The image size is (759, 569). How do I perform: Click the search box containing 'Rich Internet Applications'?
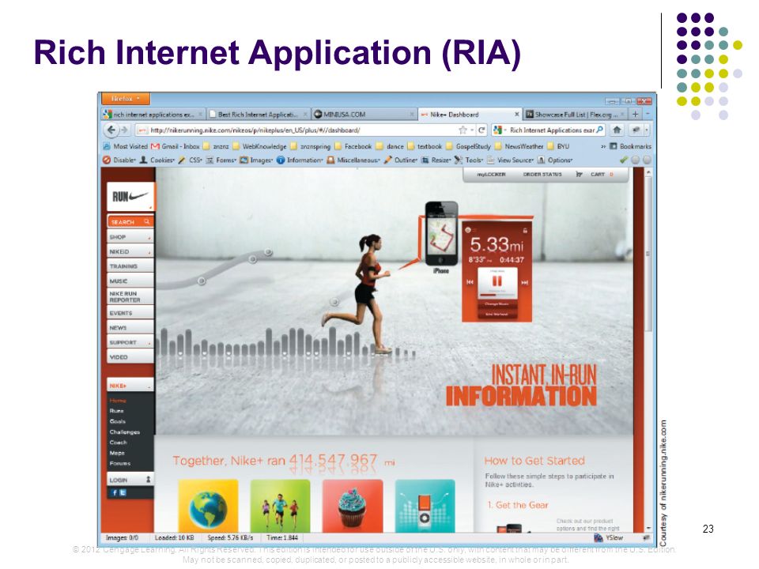(551, 130)
